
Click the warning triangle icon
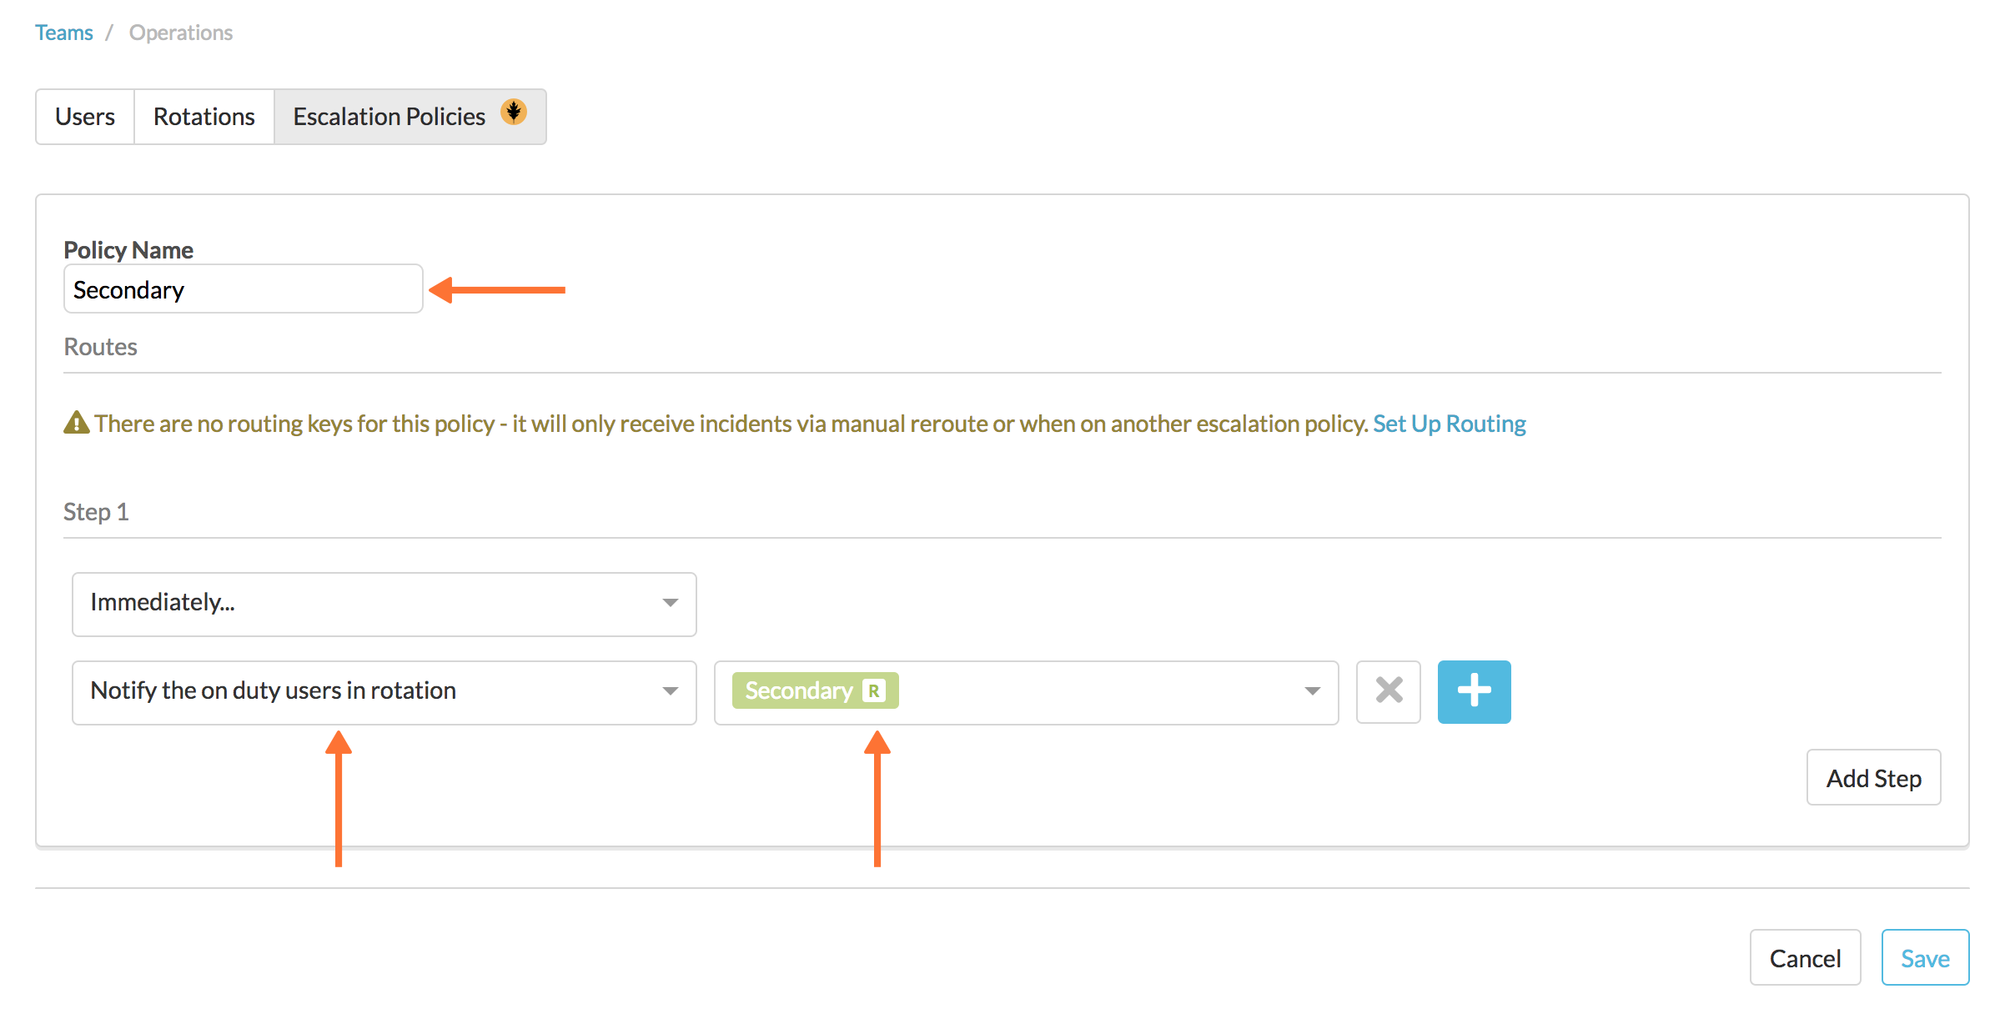coord(77,423)
